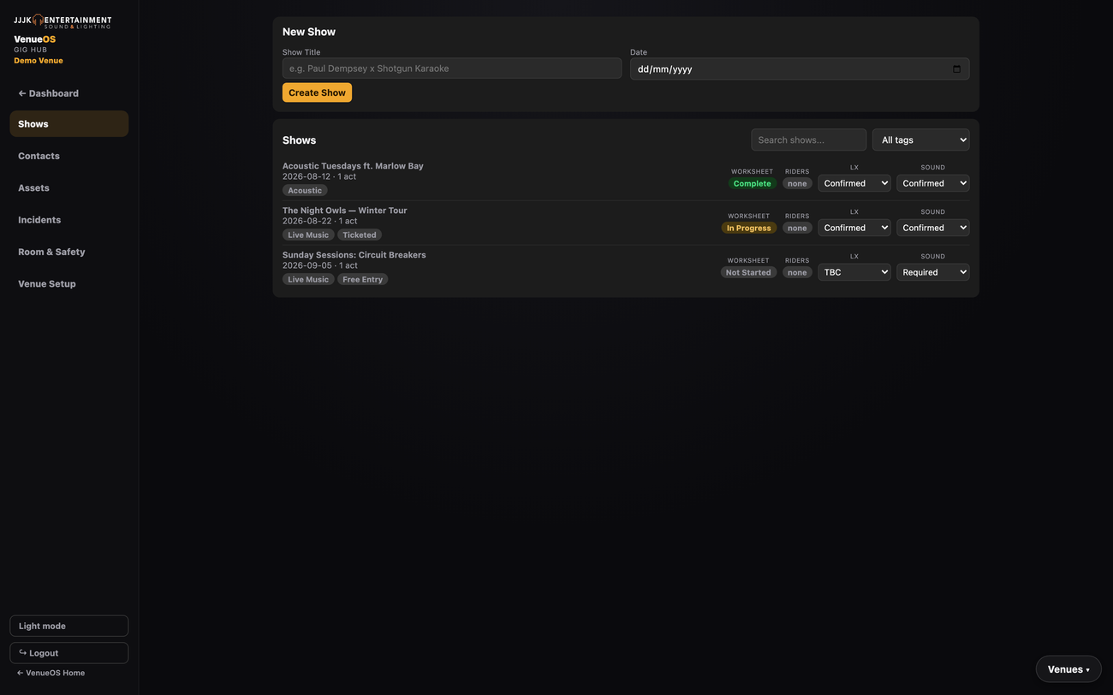Screen dimensions: 1113x695
Task: Open LX dropdown for Acoustic Tuesdays
Action: (854, 183)
